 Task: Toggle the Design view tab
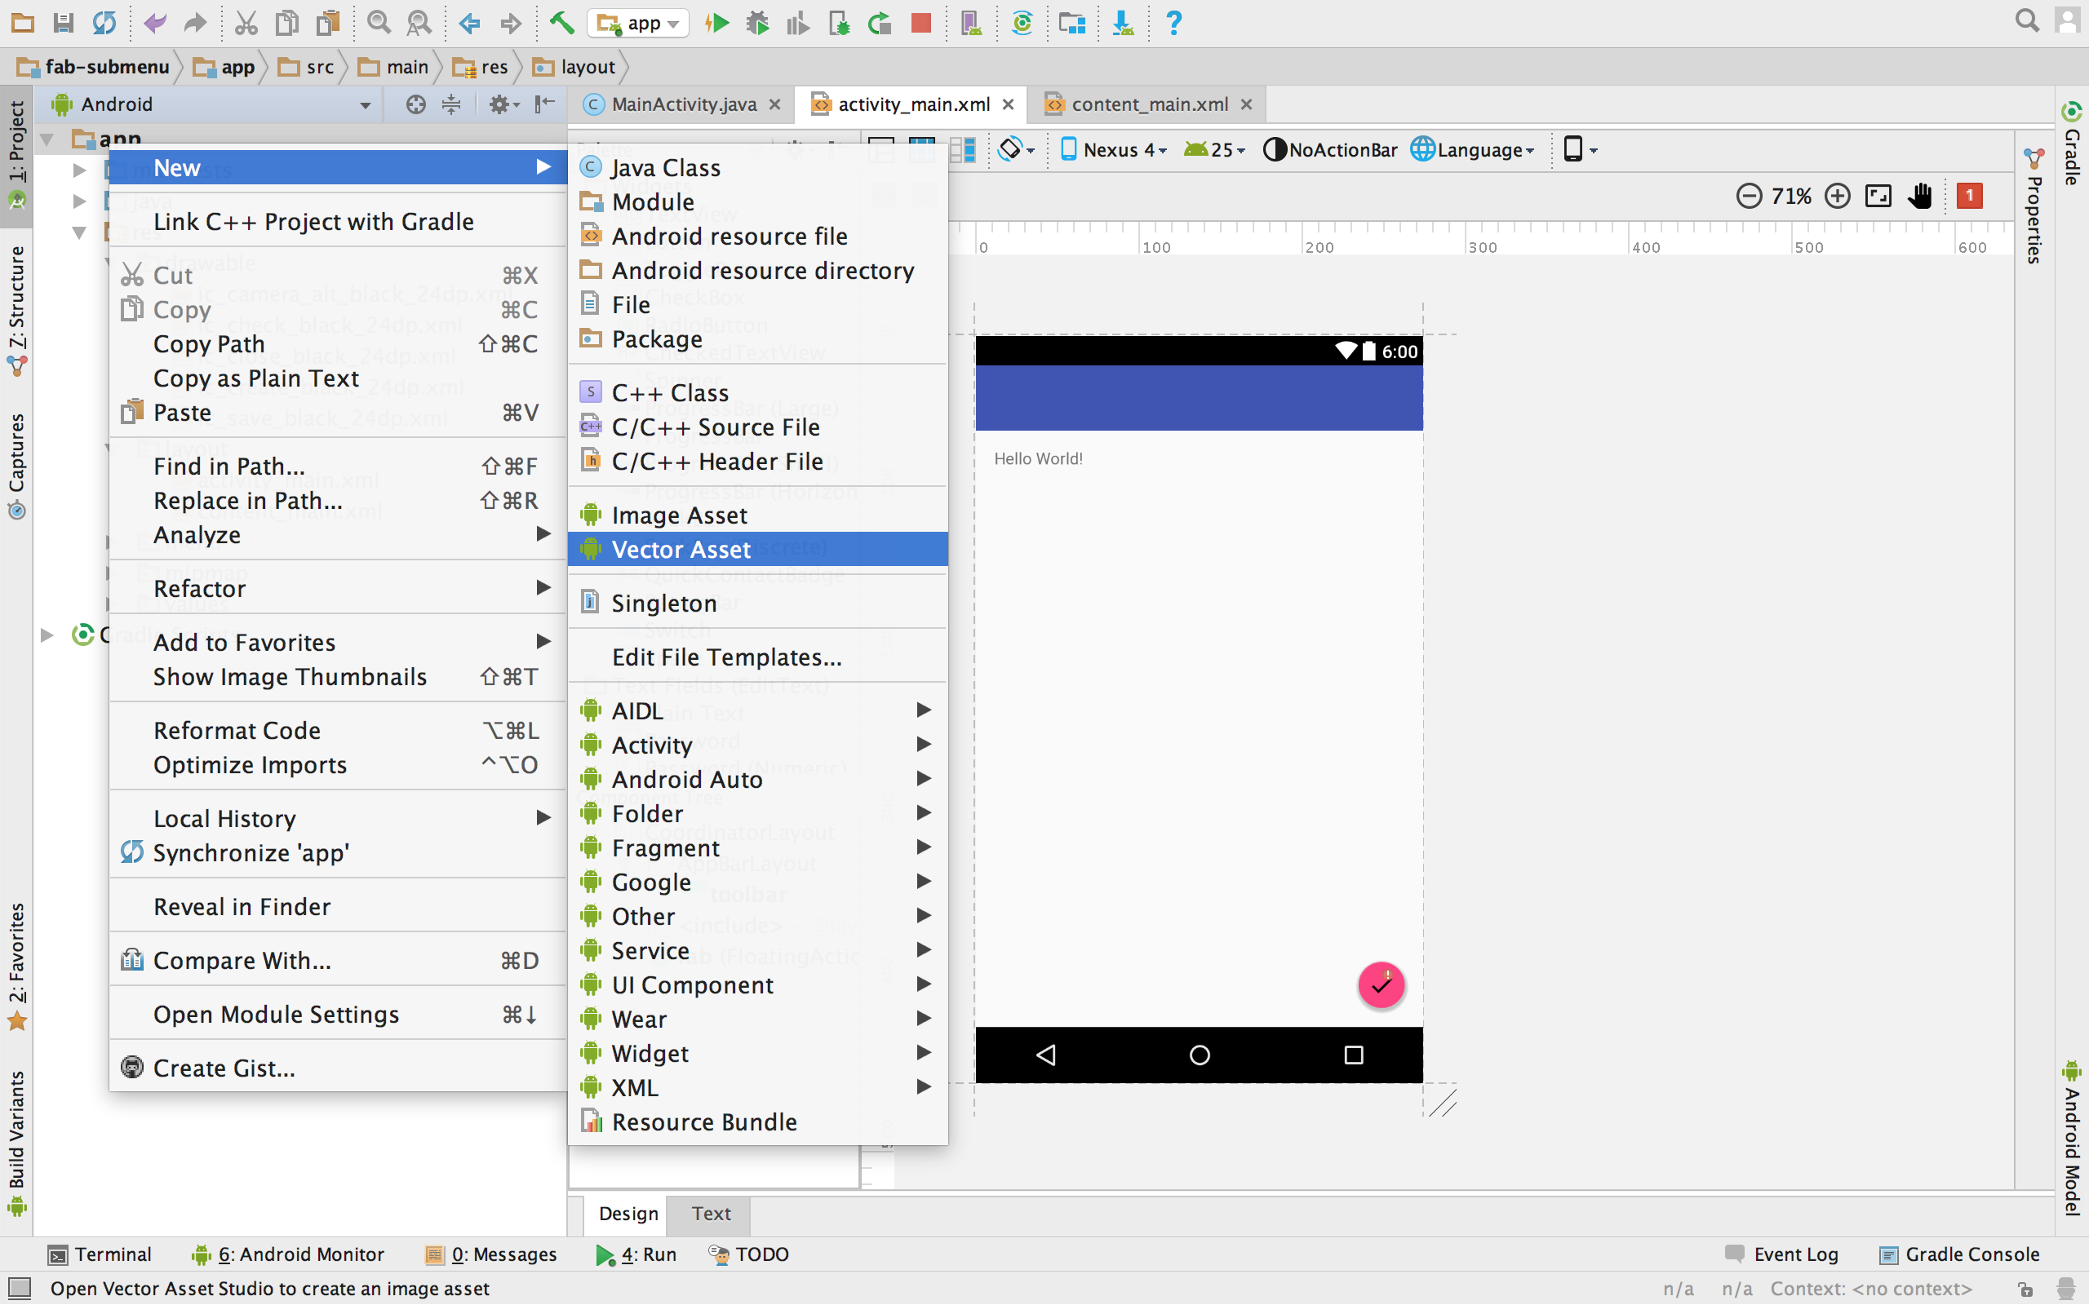coord(628,1214)
